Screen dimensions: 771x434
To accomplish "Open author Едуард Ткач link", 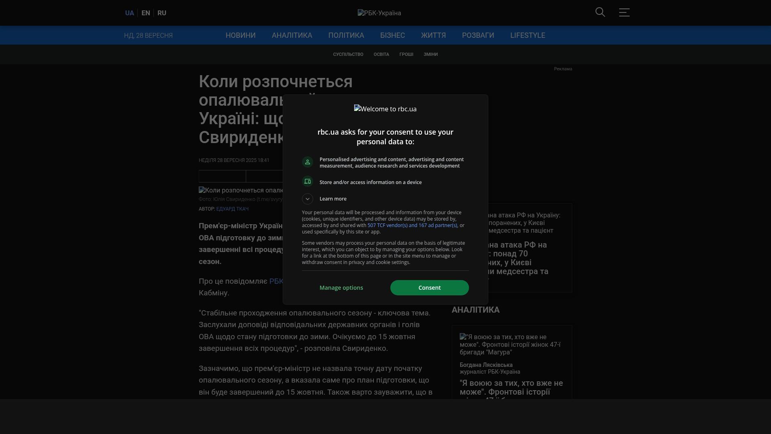I will [232, 209].
